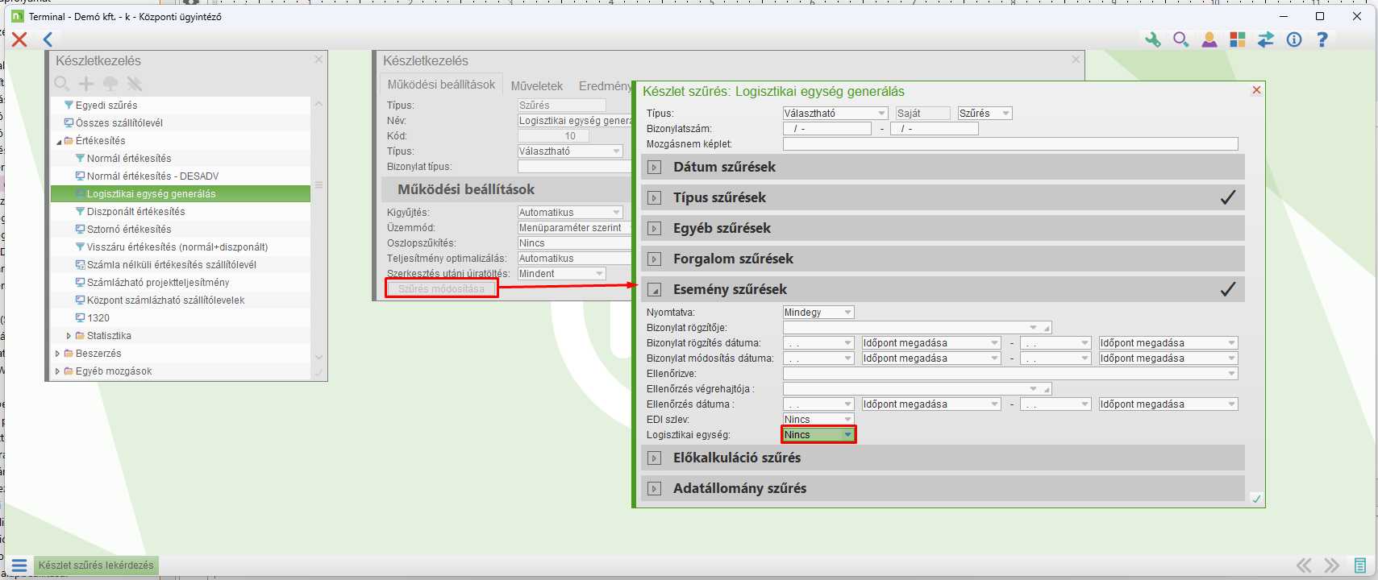Click the Terminal app icon in the title bar

(x=18, y=16)
